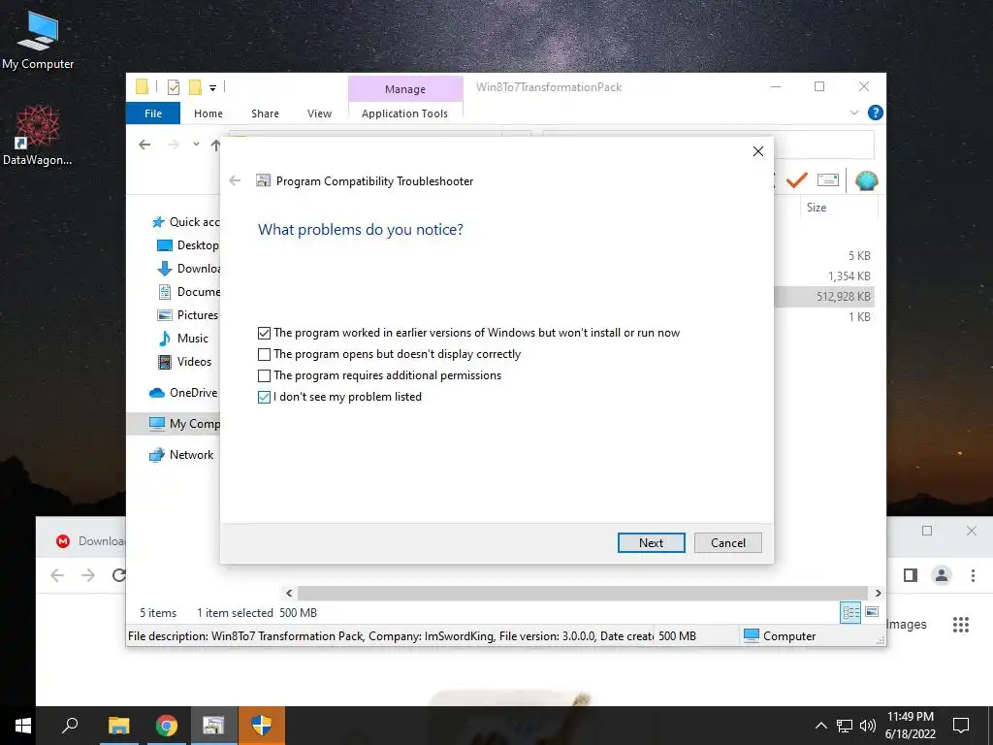Open Explorer help question mark icon
The image size is (993, 745).
point(876,113)
